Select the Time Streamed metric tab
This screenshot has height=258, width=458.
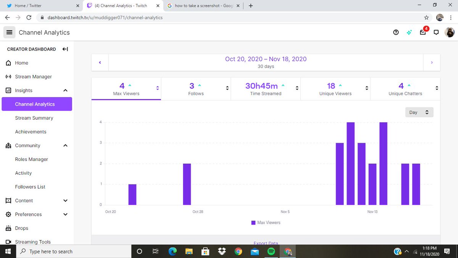(266, 89)
